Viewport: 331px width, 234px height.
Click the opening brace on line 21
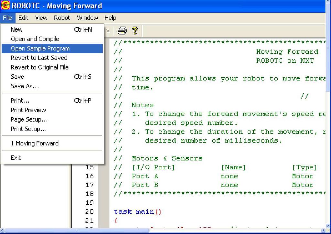(116, 221)
